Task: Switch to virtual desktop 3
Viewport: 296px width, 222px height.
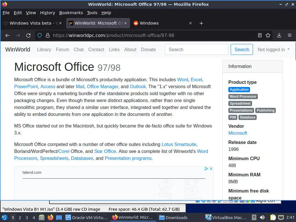Action: [x=27, y=218]
